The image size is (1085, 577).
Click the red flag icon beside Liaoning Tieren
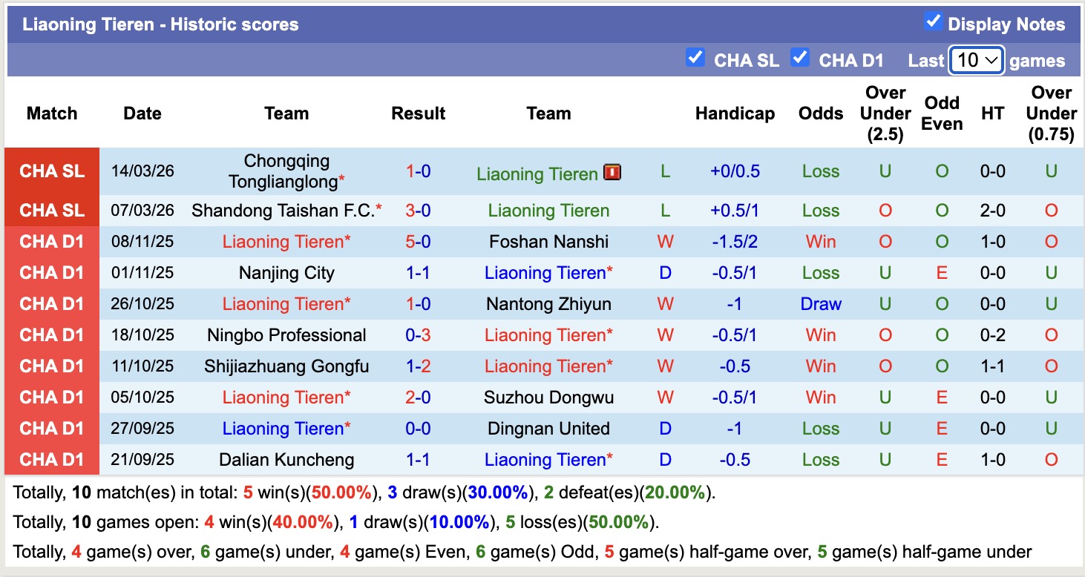614,173
